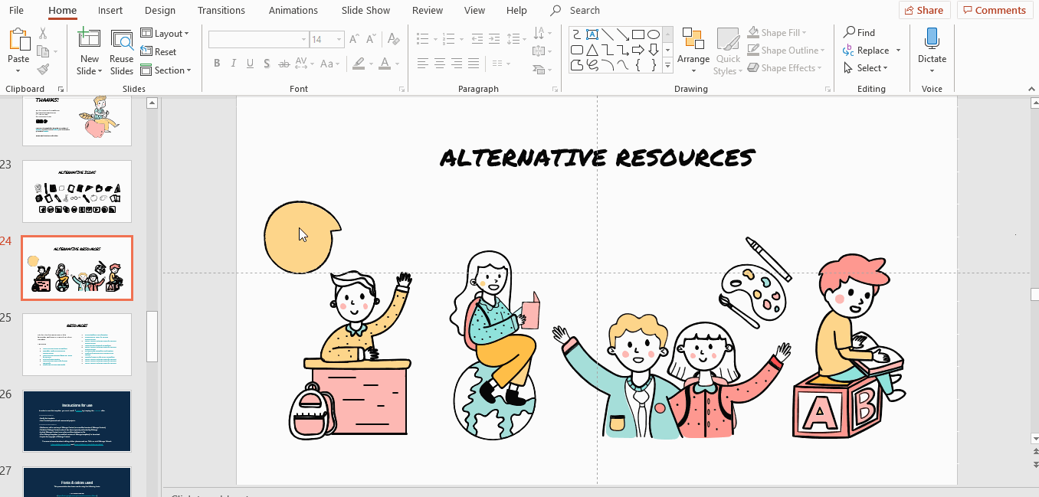
Task: Click the Share button
Action: click(924, 10)
